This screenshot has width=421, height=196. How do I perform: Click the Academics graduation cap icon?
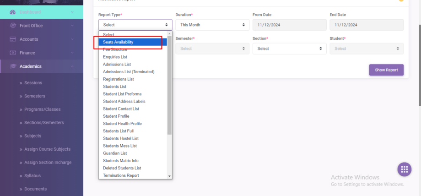(13, 66)
